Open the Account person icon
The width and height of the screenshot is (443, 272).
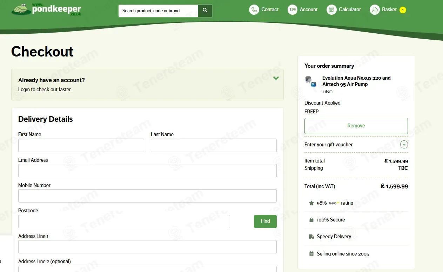tap(293, 9)
